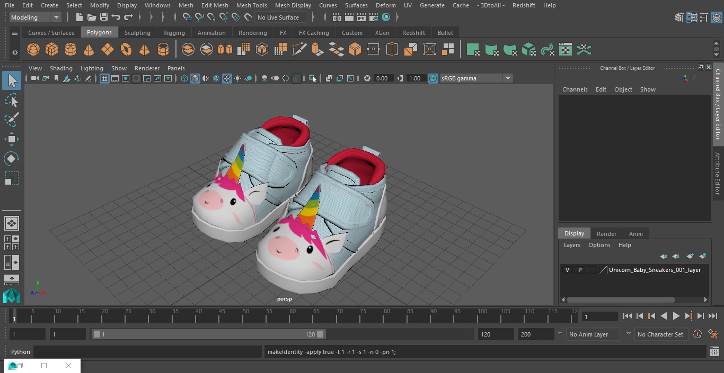
Task: Click the exposure value field
Action: tap(383, 78)
